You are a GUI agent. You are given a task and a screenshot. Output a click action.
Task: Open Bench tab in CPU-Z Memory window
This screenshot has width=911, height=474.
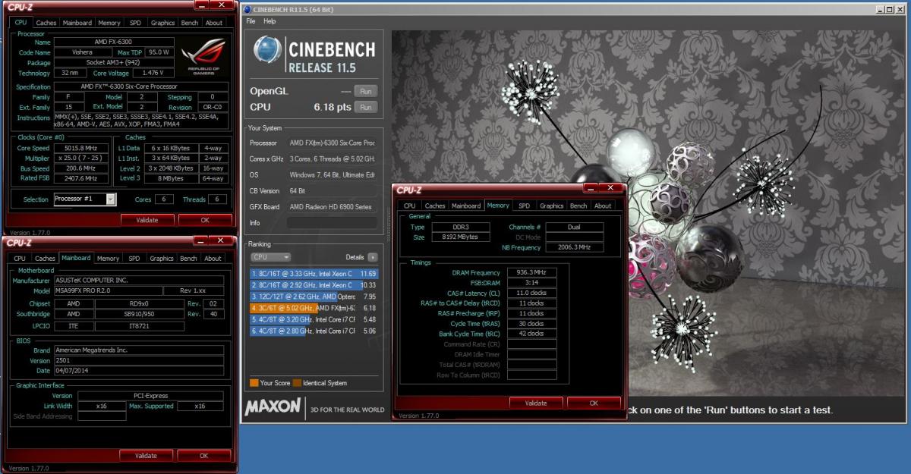pos(578,206)
